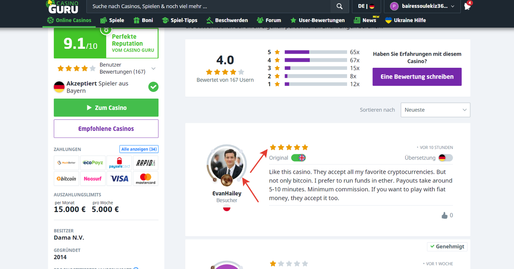Enable the Übersetzung translation toggle
Screen dimensions: 514x269
pos(445,158)
